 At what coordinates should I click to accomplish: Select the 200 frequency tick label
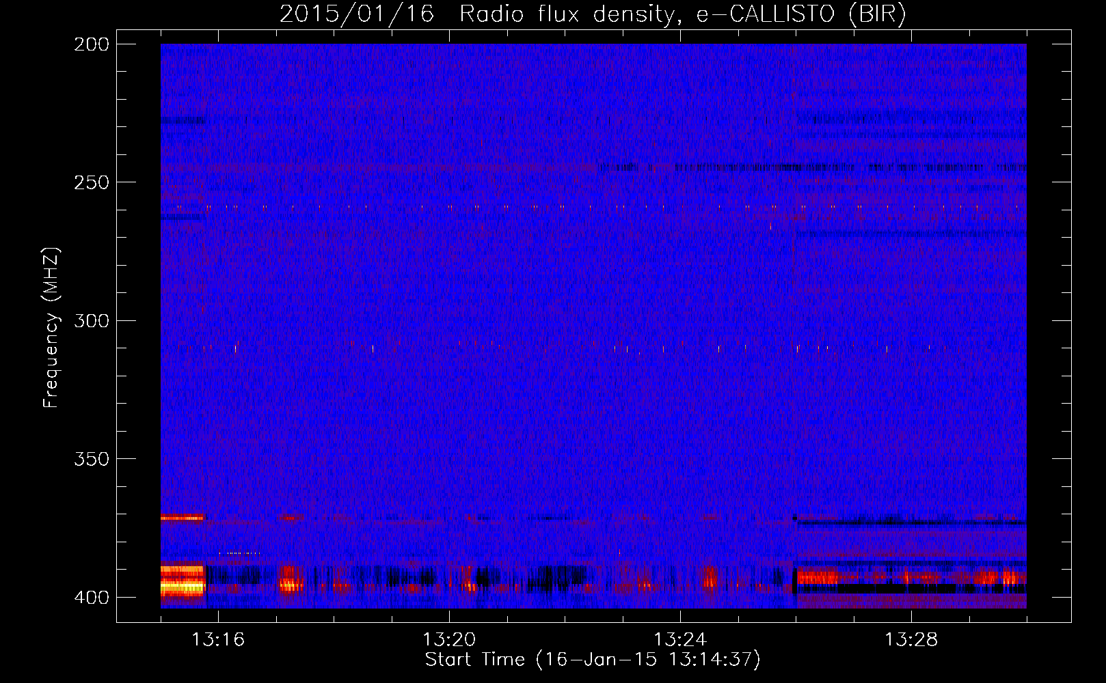click(92, 44)
